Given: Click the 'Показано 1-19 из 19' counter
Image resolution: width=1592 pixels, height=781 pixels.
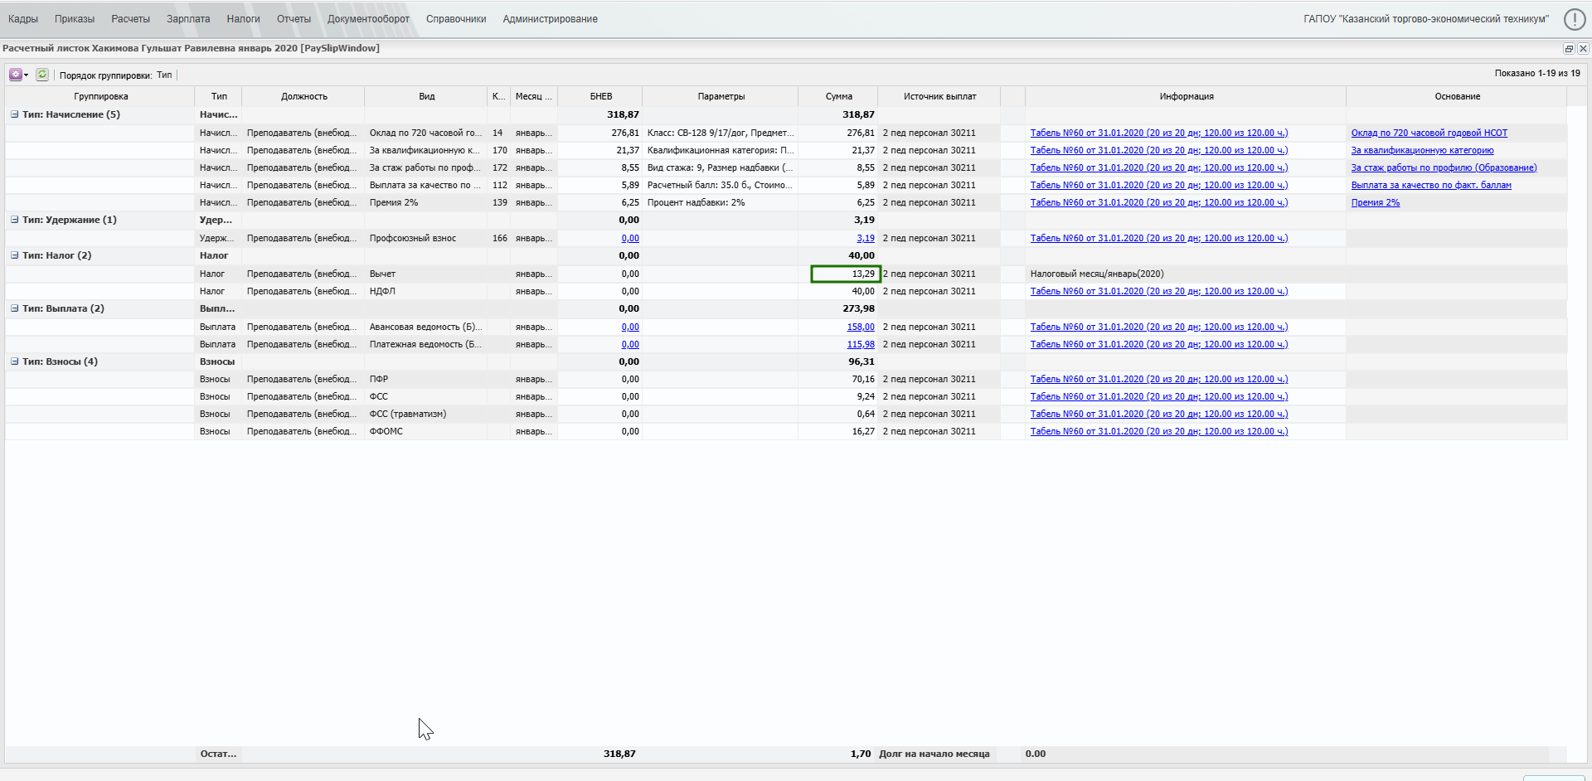Looking at the screenshot, I should [1537, 73].
